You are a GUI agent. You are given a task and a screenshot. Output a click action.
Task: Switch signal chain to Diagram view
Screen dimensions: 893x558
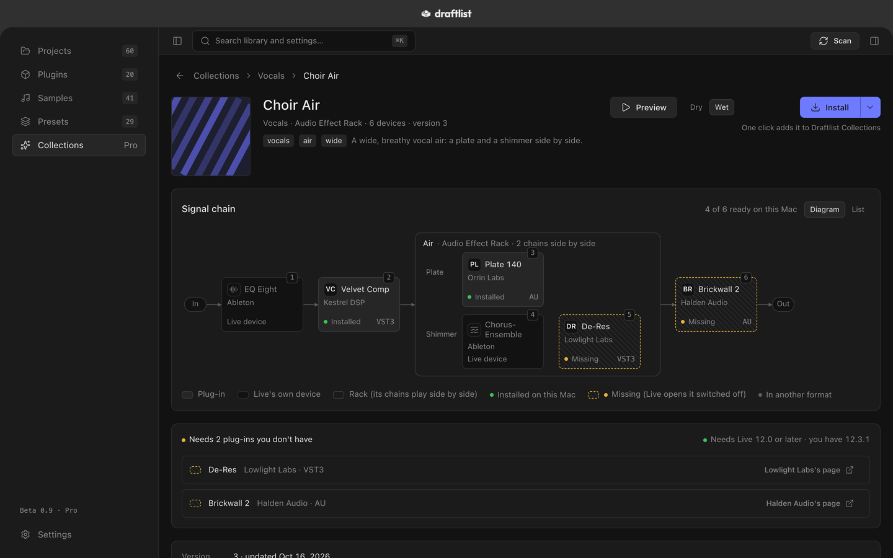[x=825, y=210]
